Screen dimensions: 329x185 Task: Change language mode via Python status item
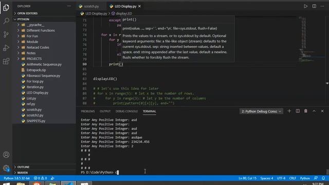coord(305,178)
